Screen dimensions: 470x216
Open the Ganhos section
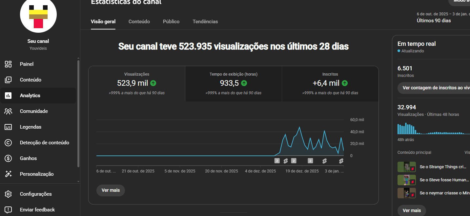[28, 158]
